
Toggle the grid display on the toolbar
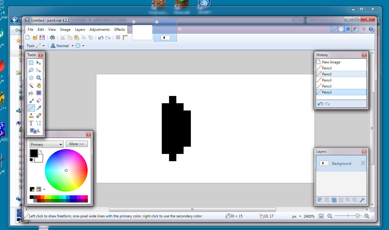(x=118, y=37)
